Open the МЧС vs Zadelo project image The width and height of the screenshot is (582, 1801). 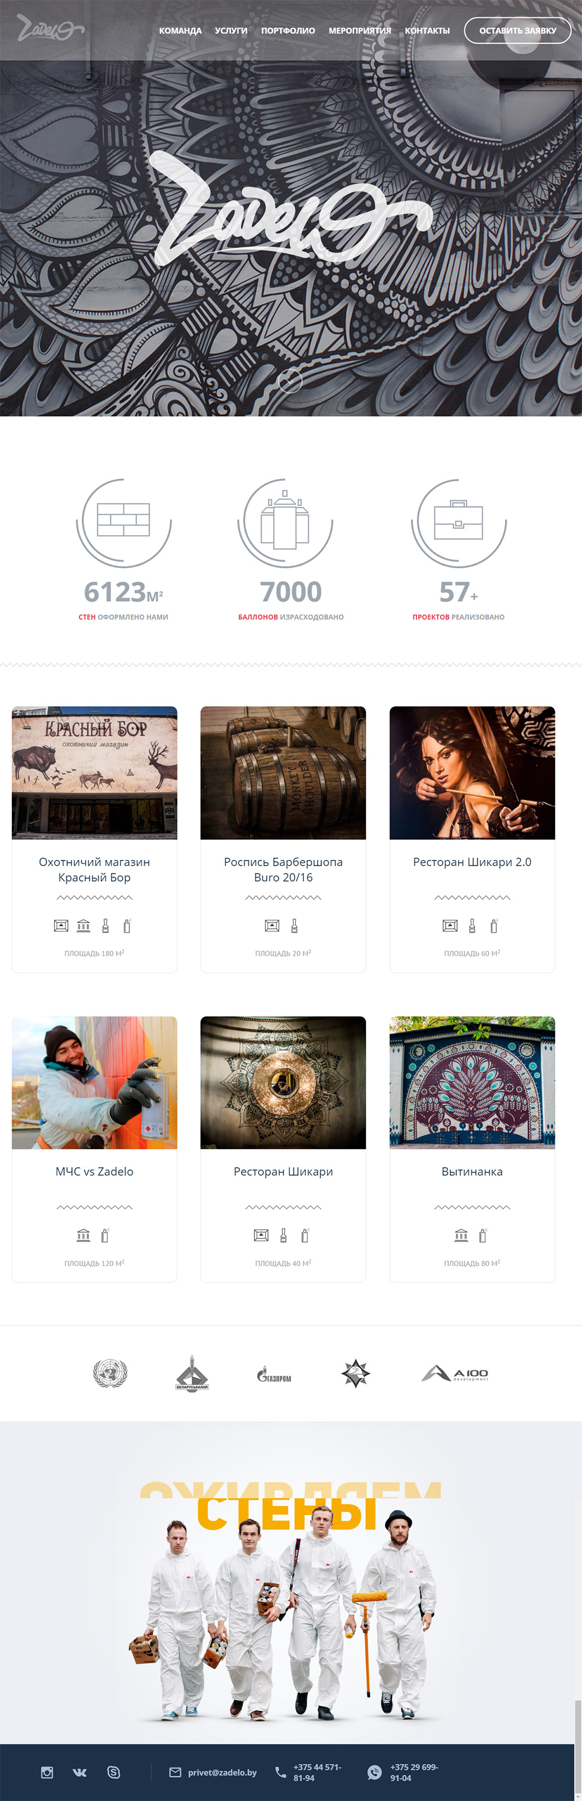(x=95, y=1082)
